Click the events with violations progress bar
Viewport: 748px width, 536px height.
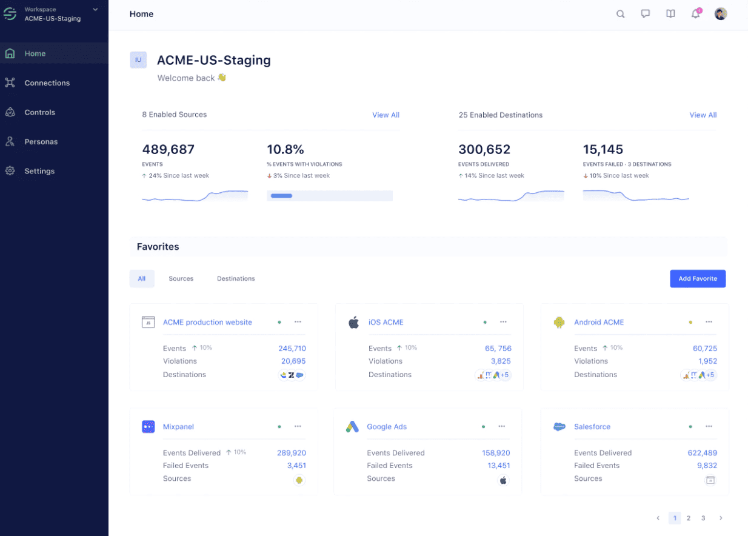[x=329, y=196]
